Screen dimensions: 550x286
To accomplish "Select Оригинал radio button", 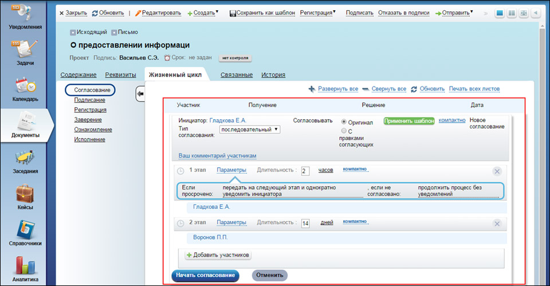I will click(x=344, y=122).
